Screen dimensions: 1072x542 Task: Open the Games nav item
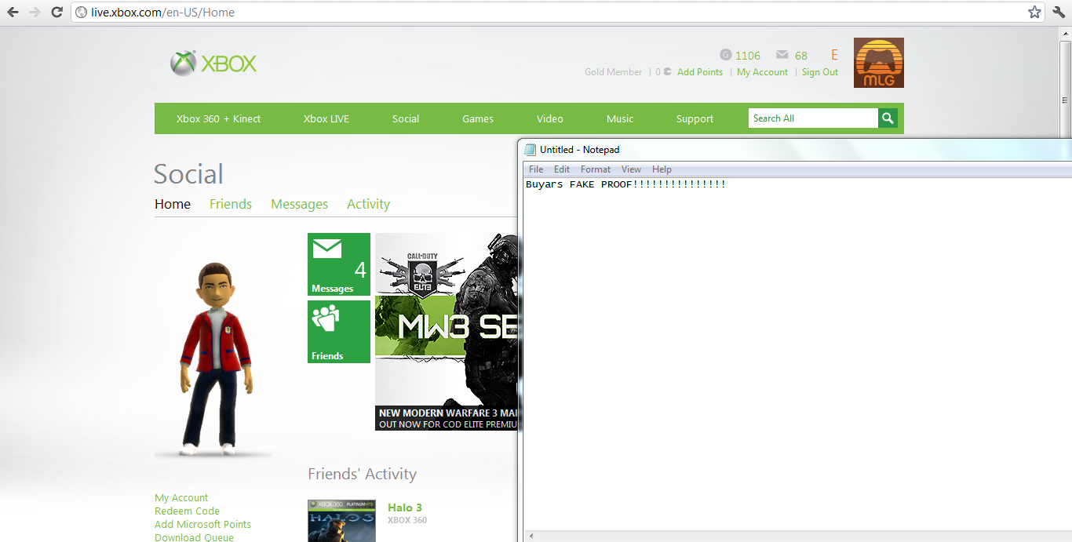pos(478,119)
